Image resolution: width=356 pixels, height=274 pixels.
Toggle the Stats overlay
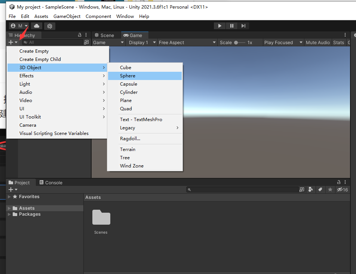[338, 43]
